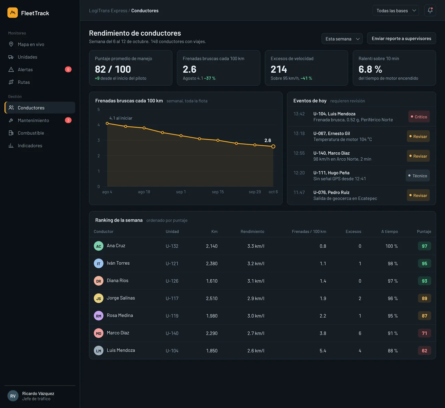
Task: Click the FleetTrack logo icon
Action: tap(13, 13)
